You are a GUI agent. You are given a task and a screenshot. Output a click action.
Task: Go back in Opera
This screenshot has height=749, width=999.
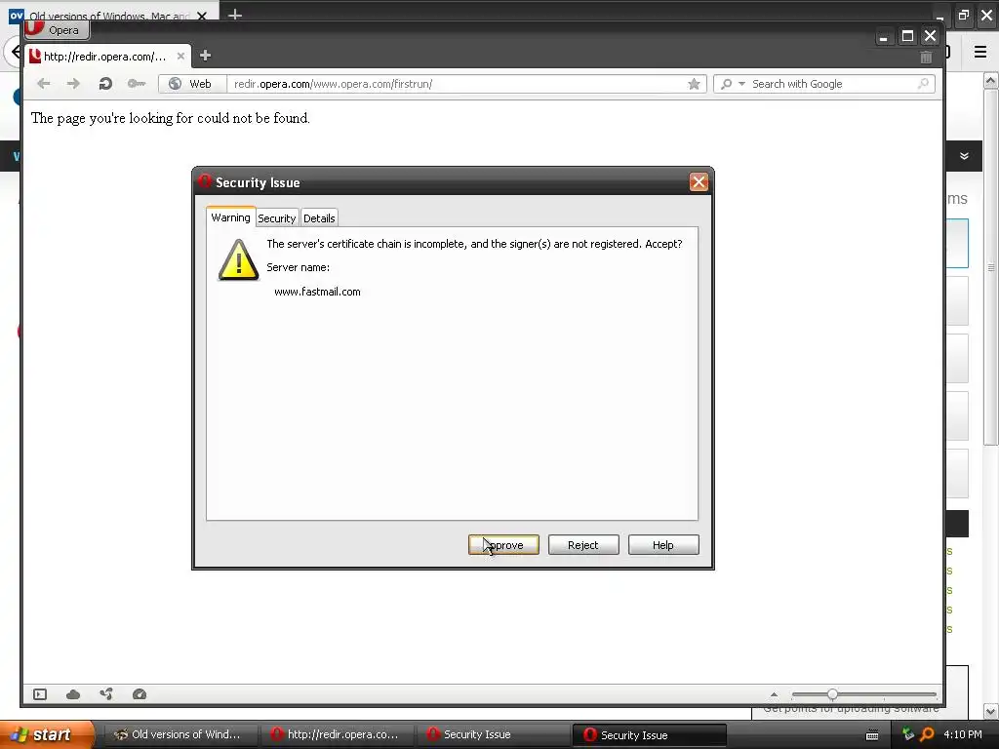43,84
